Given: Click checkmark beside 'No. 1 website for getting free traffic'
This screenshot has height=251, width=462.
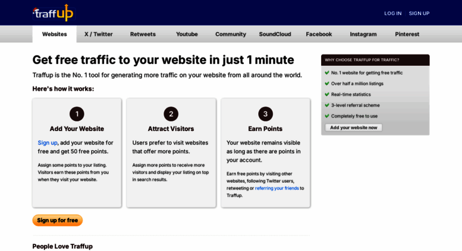Looking at the screenshot, I should click(x=327, y=72).
